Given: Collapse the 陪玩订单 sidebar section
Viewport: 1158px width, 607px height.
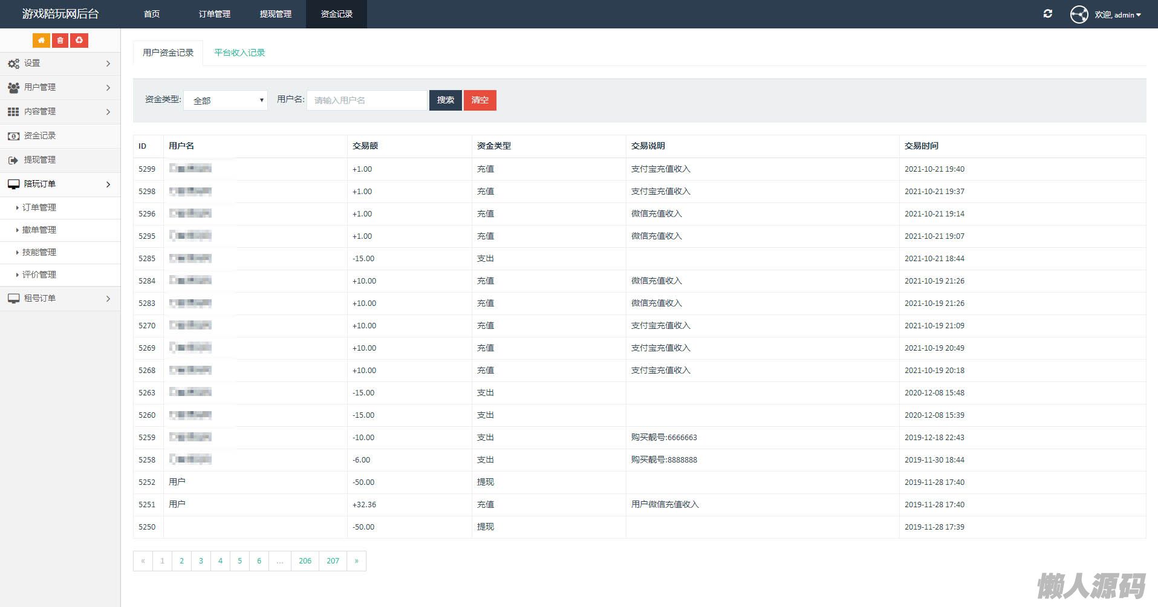Looking at the screenshot, I should (59, 184).
